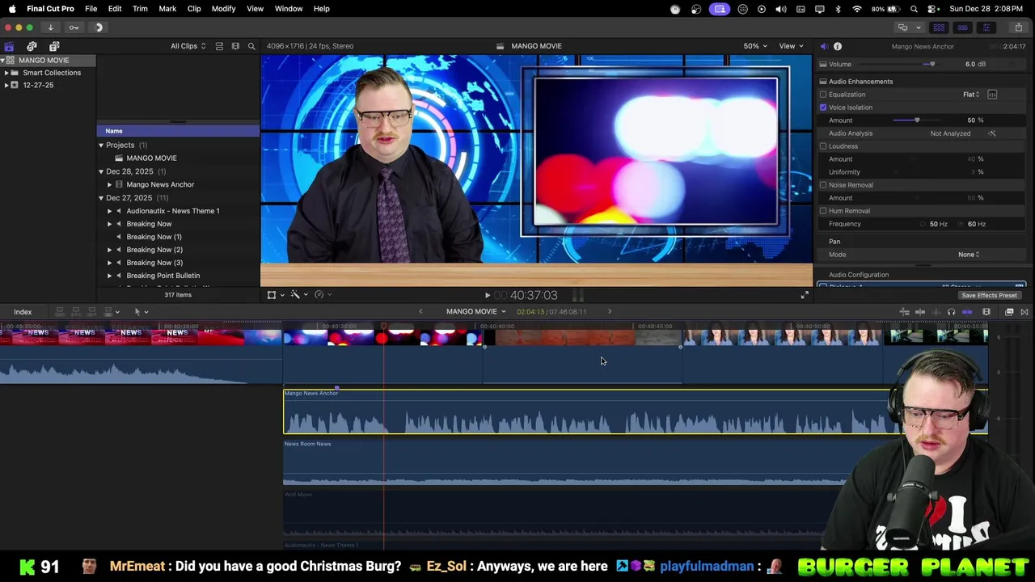Viewport: 1035px width, 582px height.
Task: Show or hide the Timeline workspace button
Action: click(962, 27)
